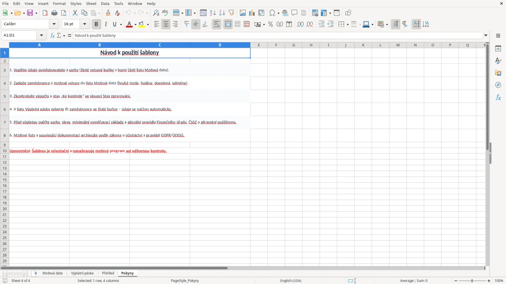Image resolution: width=506 pixels, height=284 pixels.
Task: Switch to the Mzdová data sheet tab
Action: point(53,273)
